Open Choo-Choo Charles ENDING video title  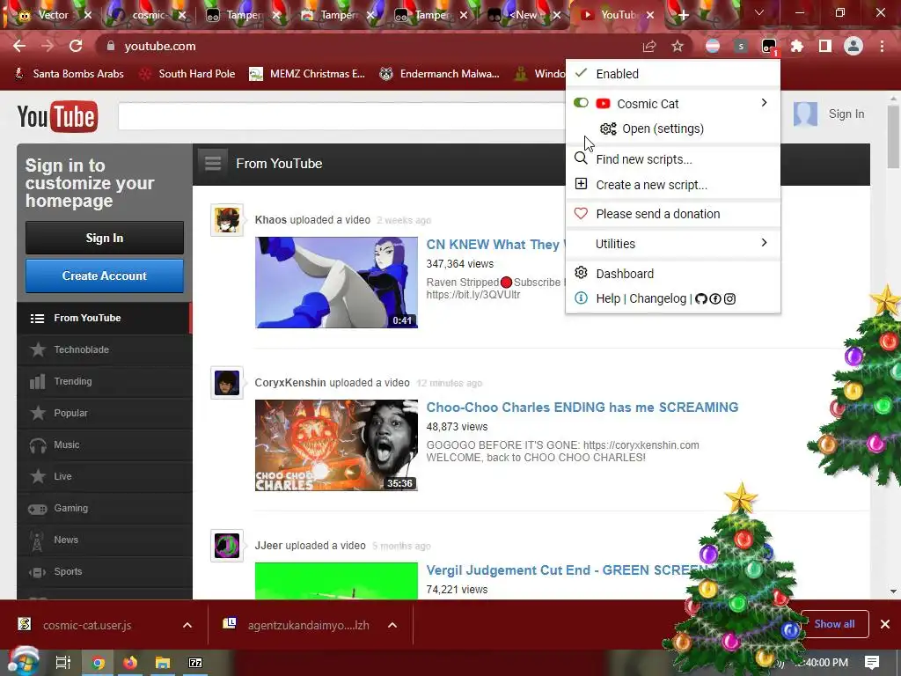coord(582,407)
